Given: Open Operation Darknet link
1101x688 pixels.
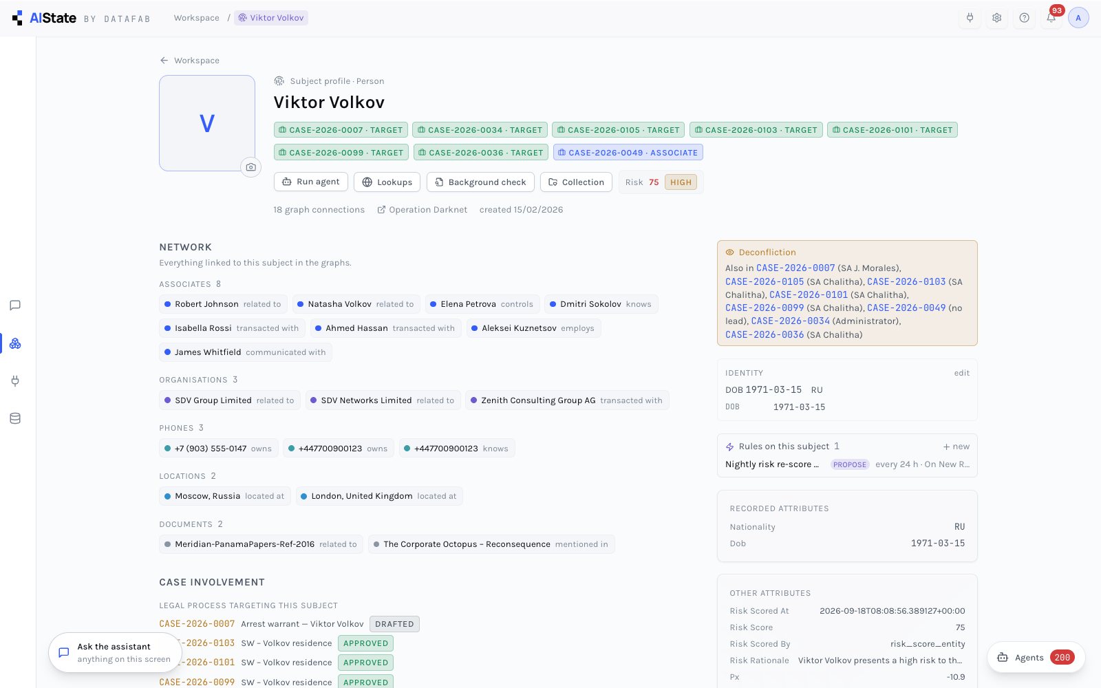Looking at the screenshot, I should click(422, 210).
